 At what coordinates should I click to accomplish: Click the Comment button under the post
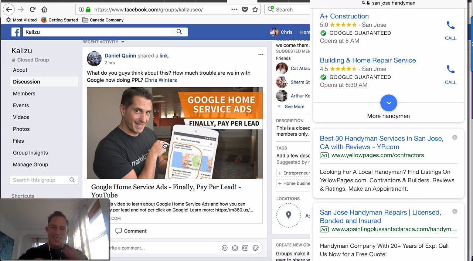pyautogui.click(x=131, y=231)
